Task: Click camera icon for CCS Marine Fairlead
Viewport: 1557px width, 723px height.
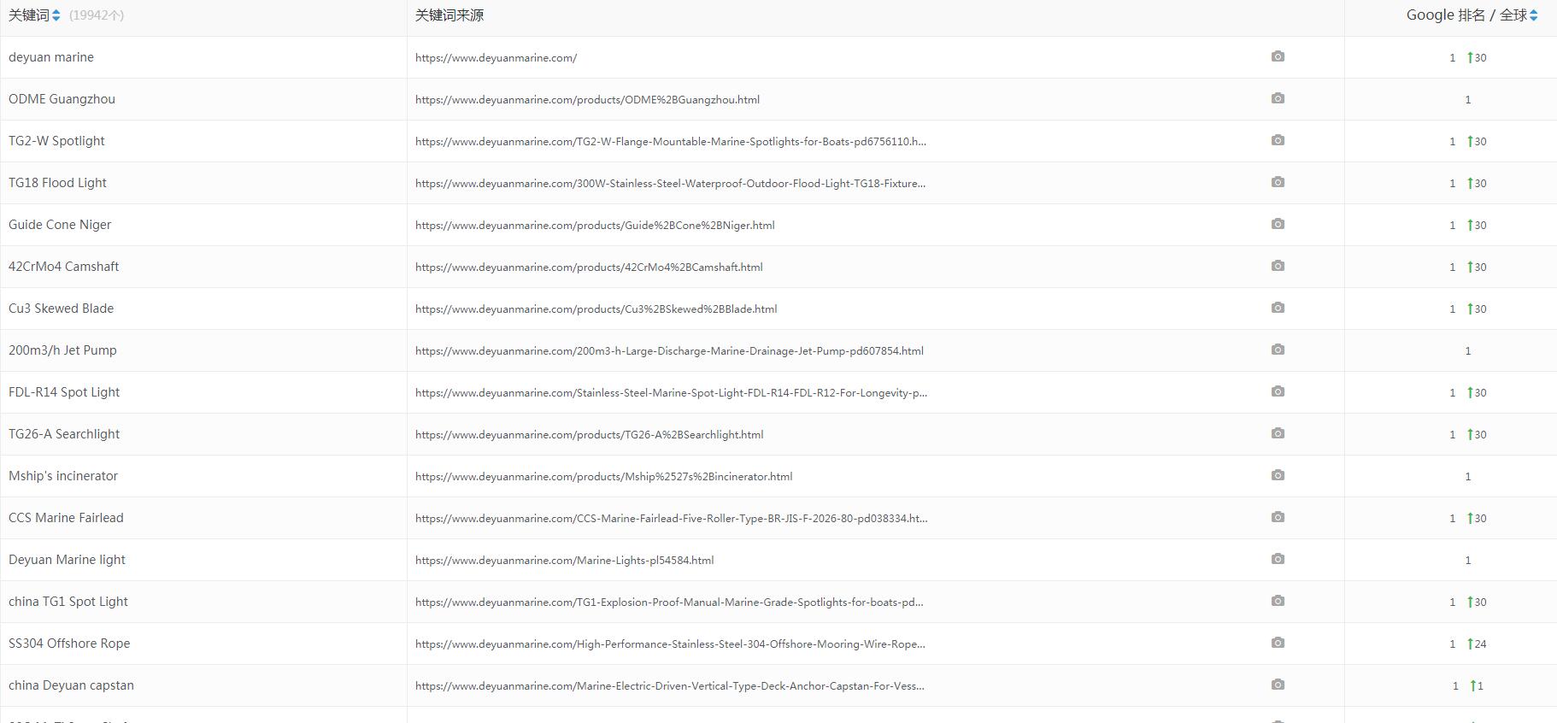Action: [x=1278, y=517]
